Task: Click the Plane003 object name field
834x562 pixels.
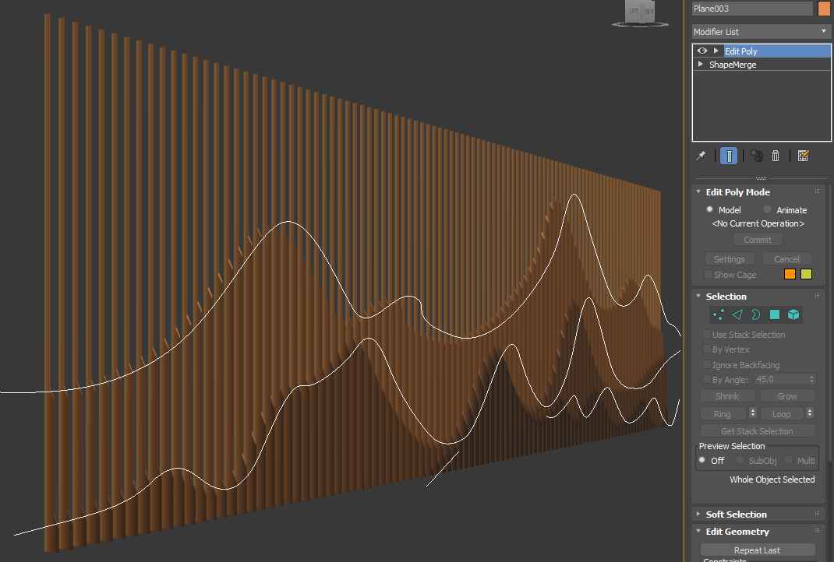Action: (x=752, y=9)
